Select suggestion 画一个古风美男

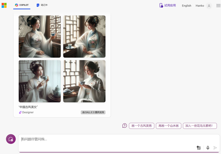142,126
